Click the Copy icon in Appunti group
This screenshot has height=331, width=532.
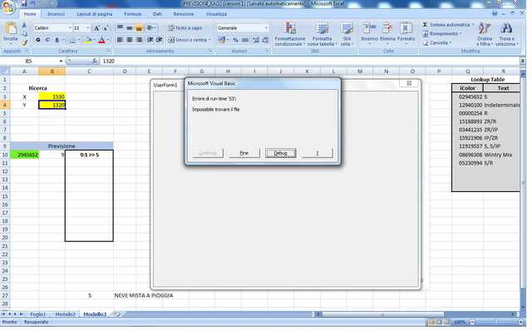24,33
